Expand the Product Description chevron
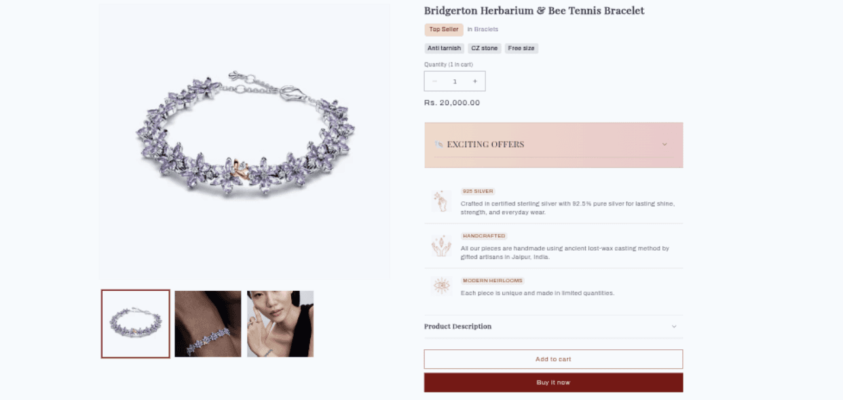Image resolution: width=843 pixels, height=400 pixels. tap(674, 327)
